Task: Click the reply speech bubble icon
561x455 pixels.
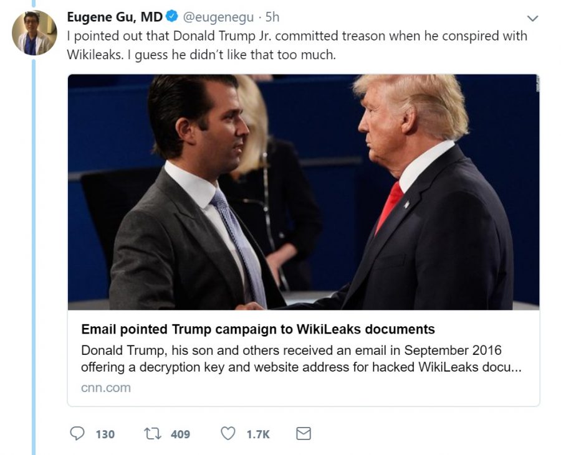Action: click(x=77, y=433)
